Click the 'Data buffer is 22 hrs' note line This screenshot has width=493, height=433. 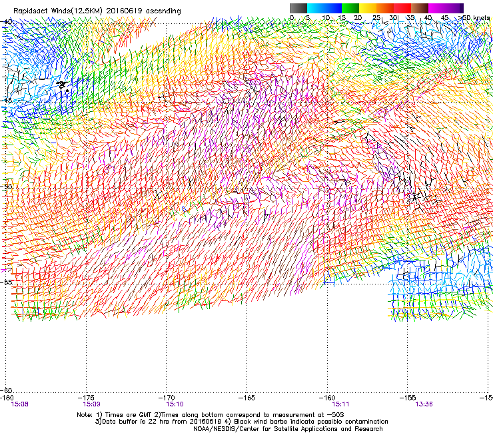pos(241,422)
